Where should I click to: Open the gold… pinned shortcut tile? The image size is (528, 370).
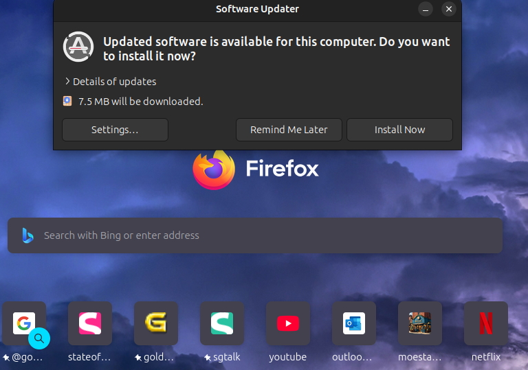pos(156,323)
